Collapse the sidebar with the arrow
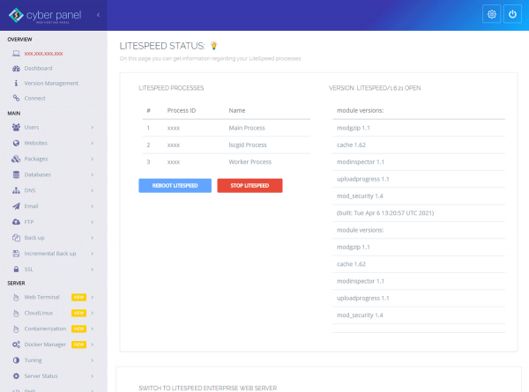The height and width of the screenshot is (392, 529). click(x=98, y=15)
